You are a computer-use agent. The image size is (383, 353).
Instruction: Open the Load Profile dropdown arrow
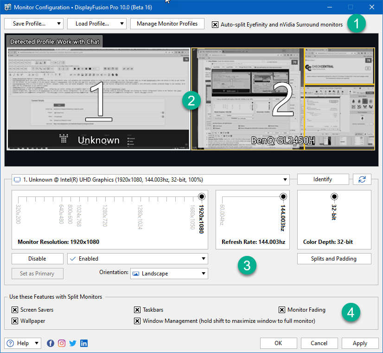[122, 24]
